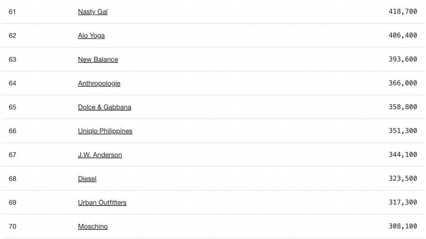Select the rank 67 cell
This screenshot has width=426, height=239.
tap(13, 155)
